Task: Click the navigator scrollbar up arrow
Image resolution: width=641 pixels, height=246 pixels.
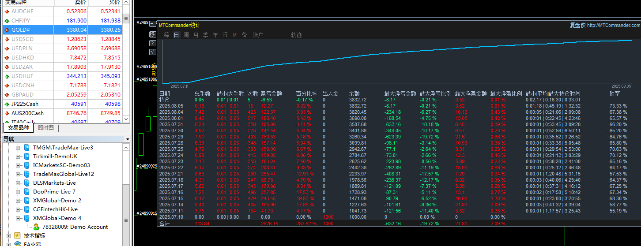Action: coord(127,147)
